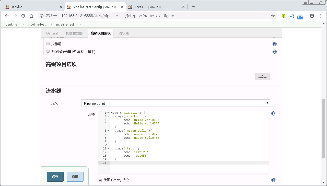Screen dimensions: 327x186
Task: Uncheck the 使用 Groovy 沙盒 checkbox
Action: [x=100, y=180]
